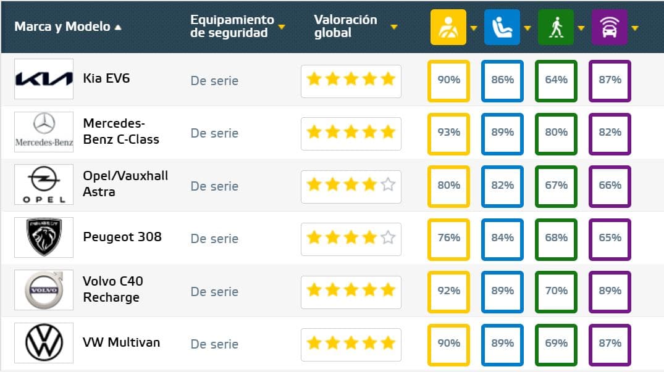Click Opel Astra's yellow 80% score box
The width and height of the screenshot is (664, 372).
click(448, 186)
